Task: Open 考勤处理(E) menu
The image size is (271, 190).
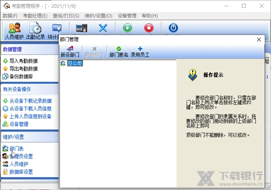Action: point(35,16)
